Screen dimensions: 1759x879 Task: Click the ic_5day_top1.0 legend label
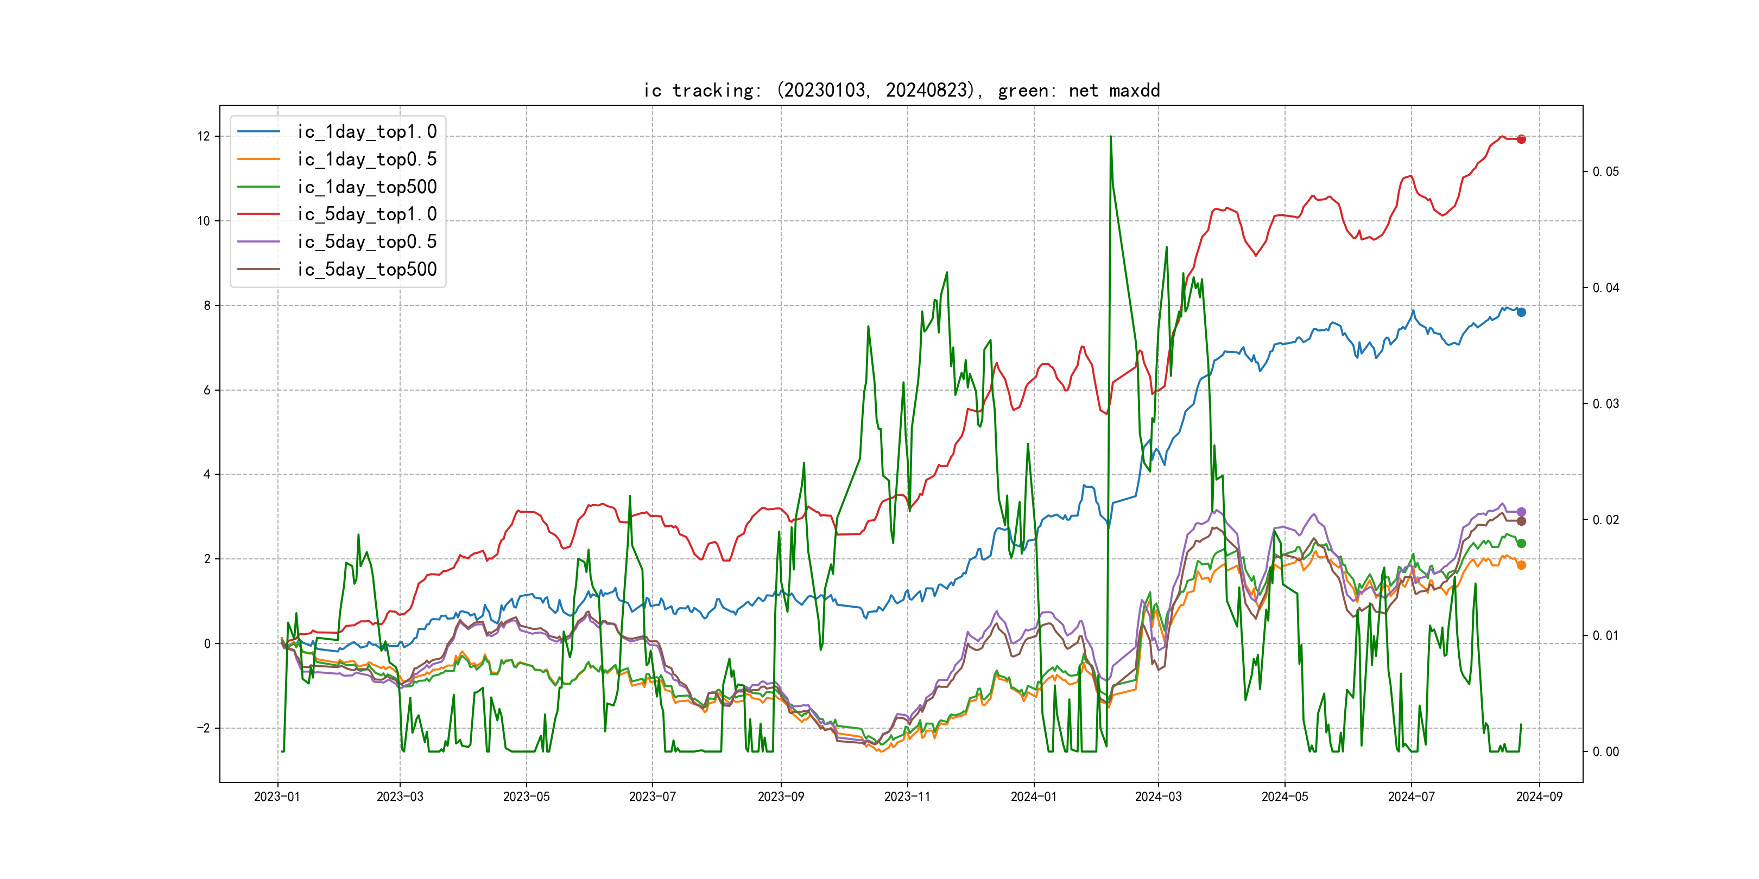[x=366, y=214]
